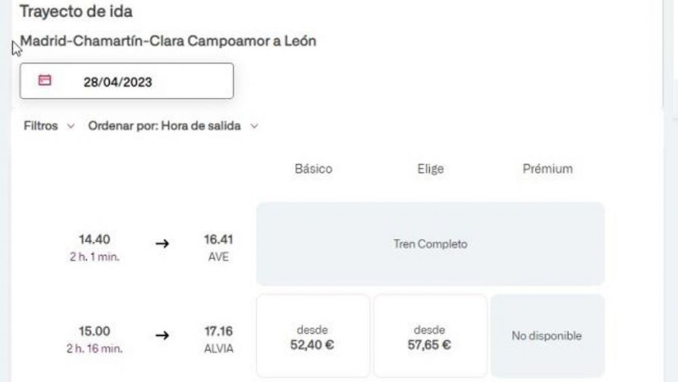Select the 14.40 departure time

[94, 240]
